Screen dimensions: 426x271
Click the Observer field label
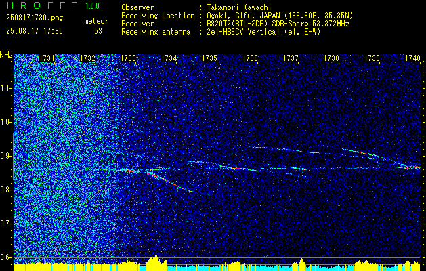[x=137, y=7]
